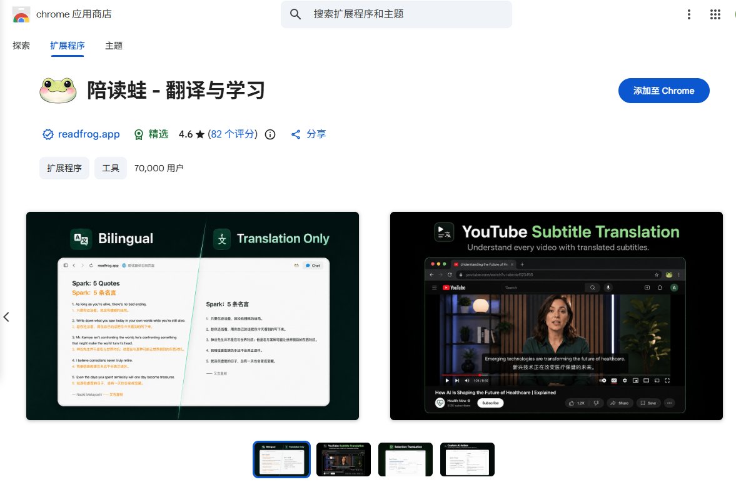Click the Chrome Web Store rainbow logo
The width and height of the screenshot is (736, 502).
coord(21,14)
